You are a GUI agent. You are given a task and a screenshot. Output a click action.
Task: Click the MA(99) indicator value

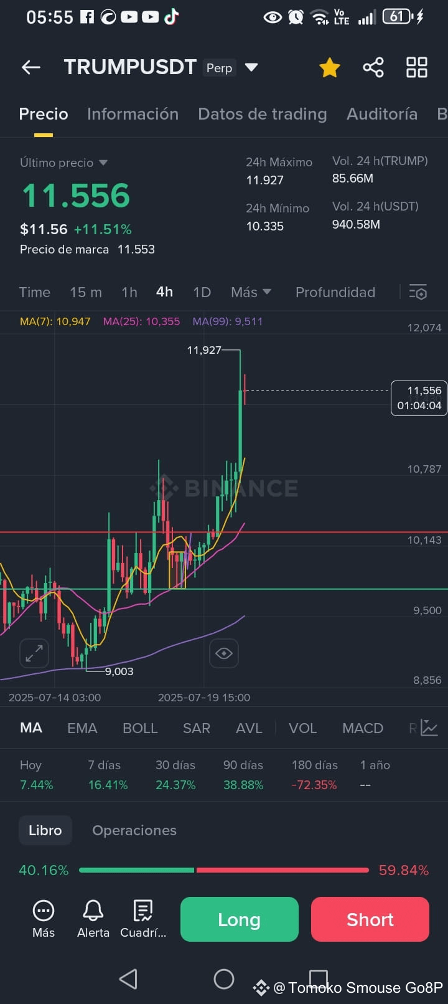pos(227,321)
